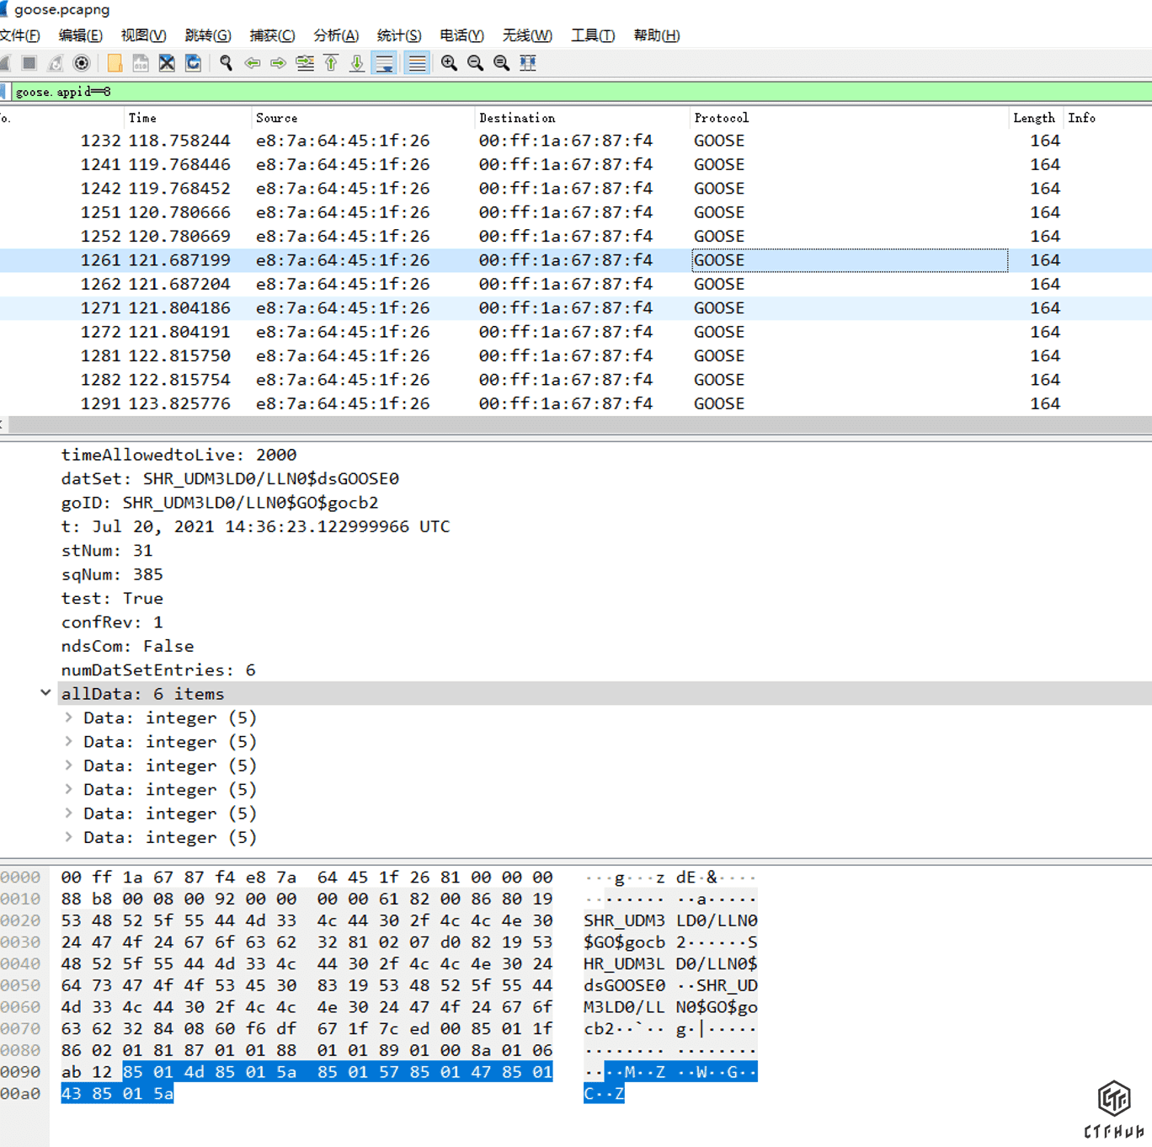Viewport: 1152px width, 1147px height.
Task: Click the Find packet magnifier icon
Action: 226,63
